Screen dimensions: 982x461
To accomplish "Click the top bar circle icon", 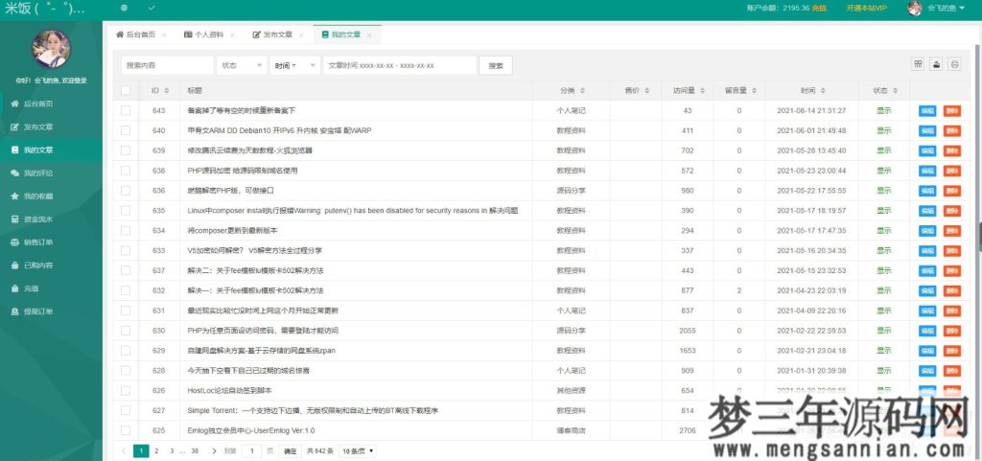I will click(124, 8).
